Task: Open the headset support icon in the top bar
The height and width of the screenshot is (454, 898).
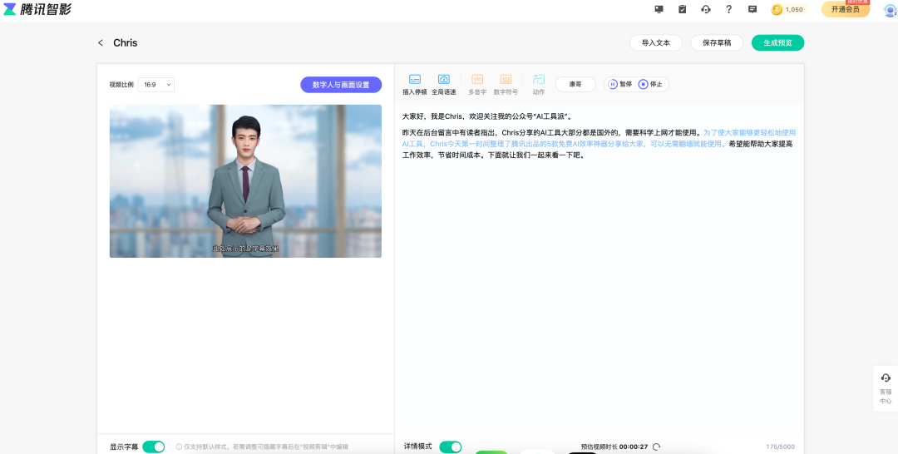Action: [706, 9]
